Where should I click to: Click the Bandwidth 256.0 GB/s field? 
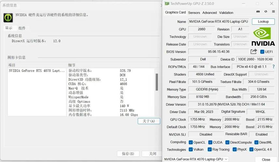pos(258,97)
